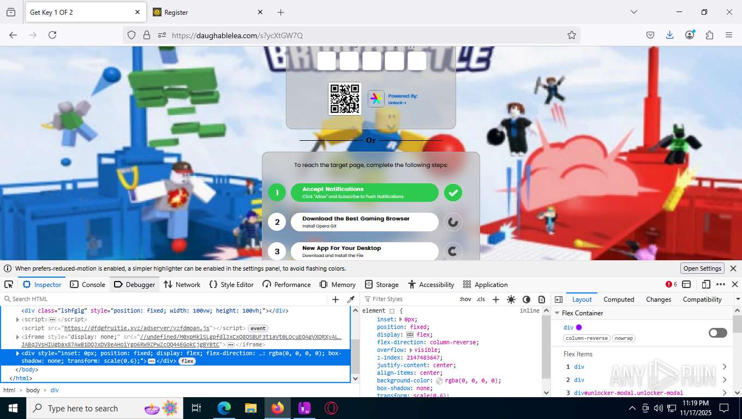This screenshot has height=419, width=742.
Task: Open Firefox downloads panel
Action: pos(670,35)
